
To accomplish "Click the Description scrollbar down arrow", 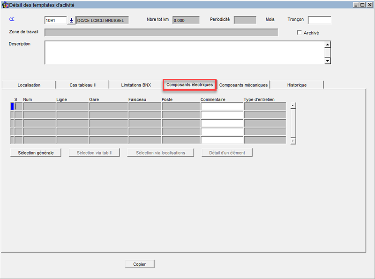I will pos(327,61).
